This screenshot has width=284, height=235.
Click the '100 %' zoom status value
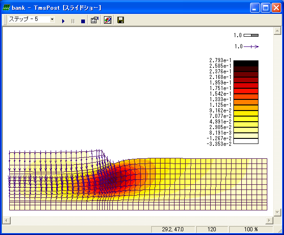pyautogui.click(x=251, y=229)
